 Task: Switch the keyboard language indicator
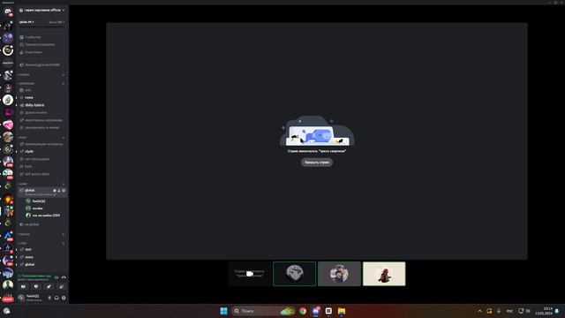(x=509, y=311)
